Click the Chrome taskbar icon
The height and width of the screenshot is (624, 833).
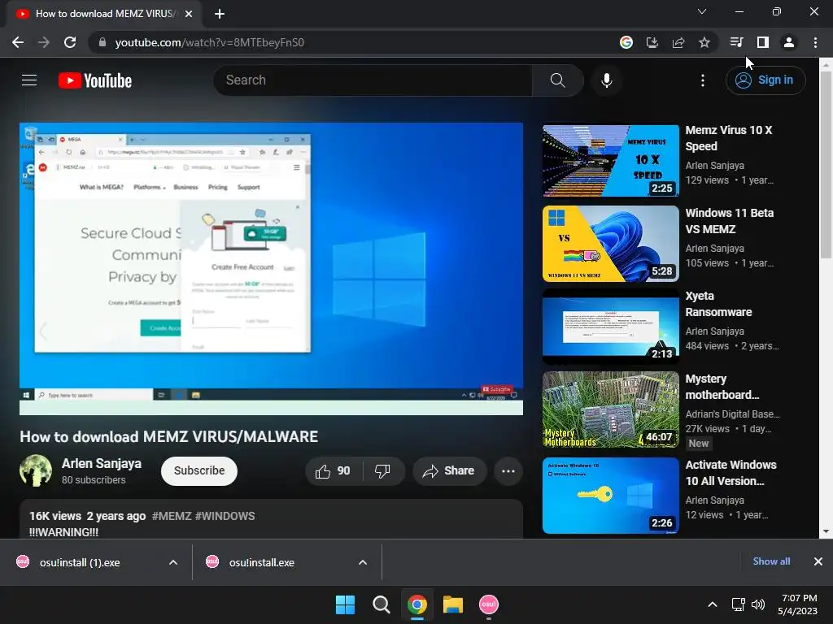pos(417,604)
